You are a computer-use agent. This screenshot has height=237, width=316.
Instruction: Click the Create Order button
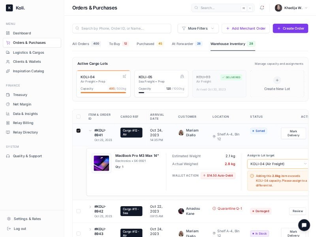coord(290,28)
